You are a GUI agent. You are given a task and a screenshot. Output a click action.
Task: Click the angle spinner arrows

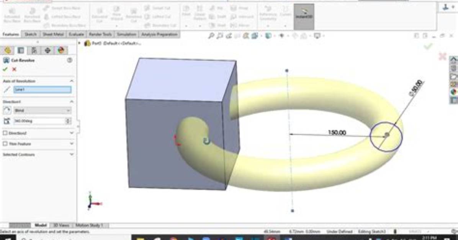(68, 121)
